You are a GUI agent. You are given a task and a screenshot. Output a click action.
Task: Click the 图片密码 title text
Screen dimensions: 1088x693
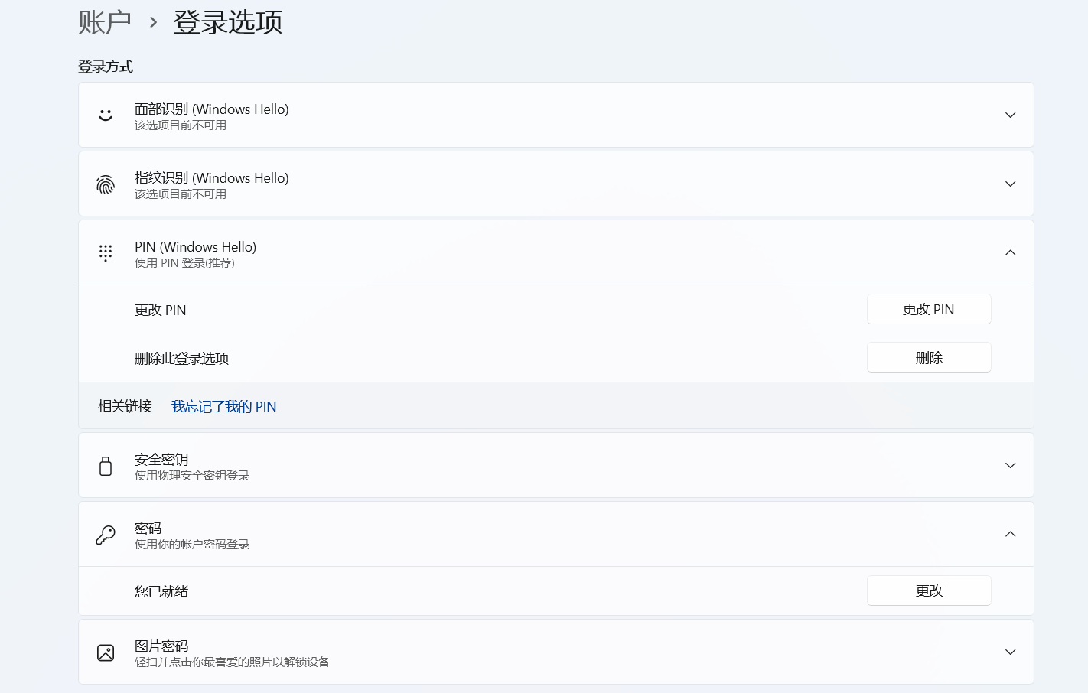pyautogui.click(x=161, y=646)
